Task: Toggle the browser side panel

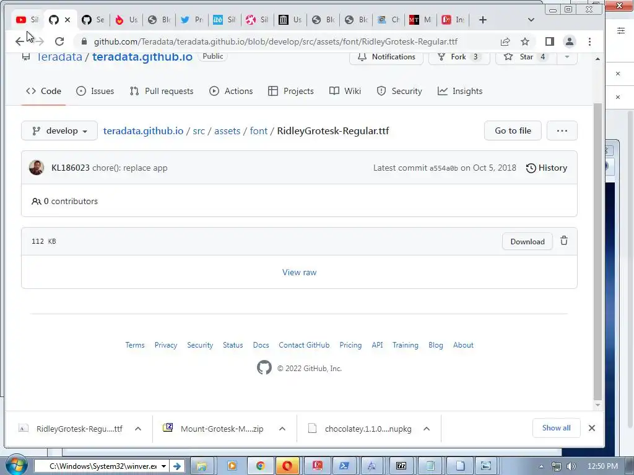Action: (550, 41)
